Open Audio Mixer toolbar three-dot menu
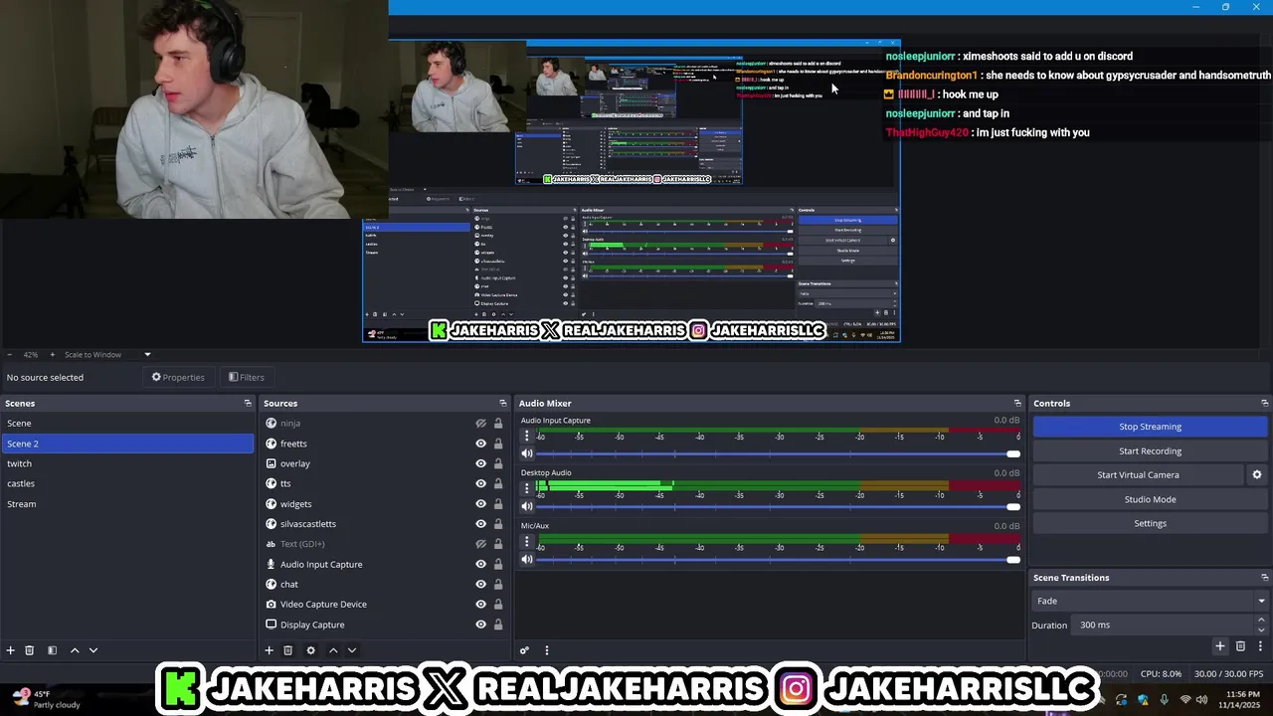Screen dimensions: 1273x716 [546, 650]
